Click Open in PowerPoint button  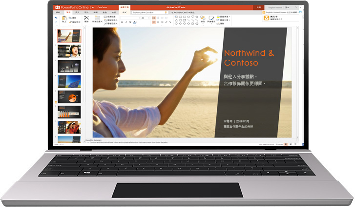pyautogui.click(x=183, y=13)
